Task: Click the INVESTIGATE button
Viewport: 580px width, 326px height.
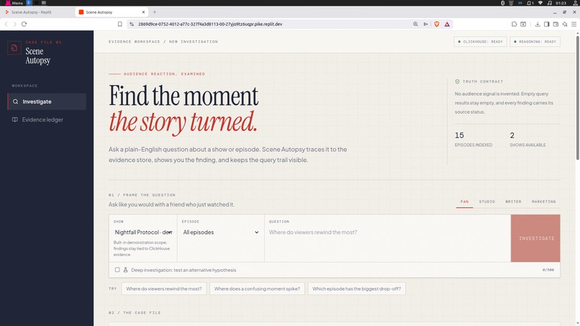Action: pos(535,238)
